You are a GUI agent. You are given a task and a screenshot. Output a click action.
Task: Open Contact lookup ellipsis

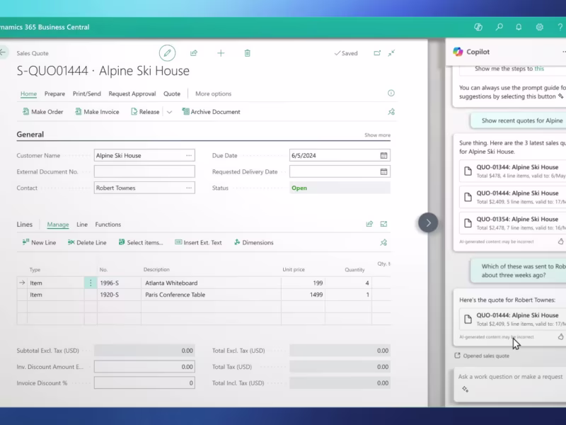click(x=189, y=188)
